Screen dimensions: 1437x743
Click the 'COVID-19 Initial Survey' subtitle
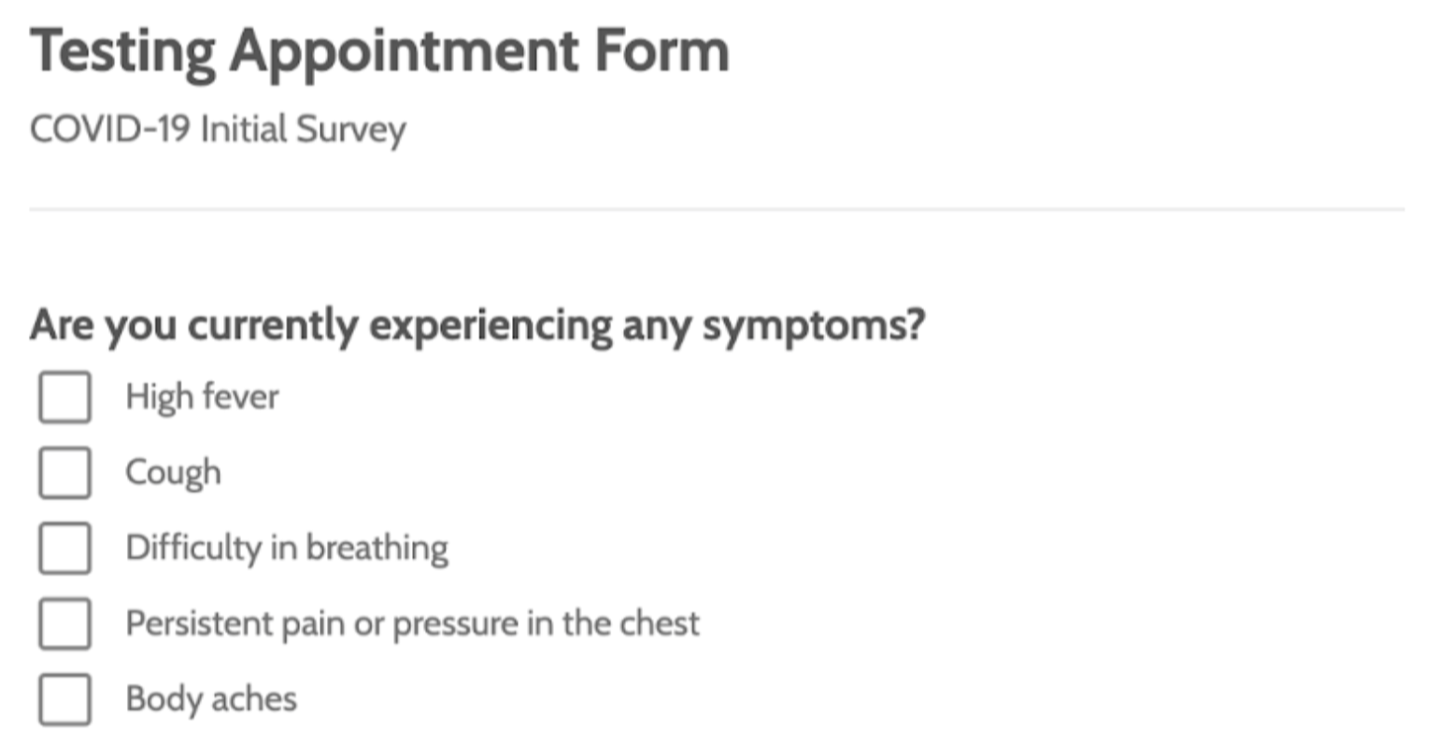tap(217, 129)
